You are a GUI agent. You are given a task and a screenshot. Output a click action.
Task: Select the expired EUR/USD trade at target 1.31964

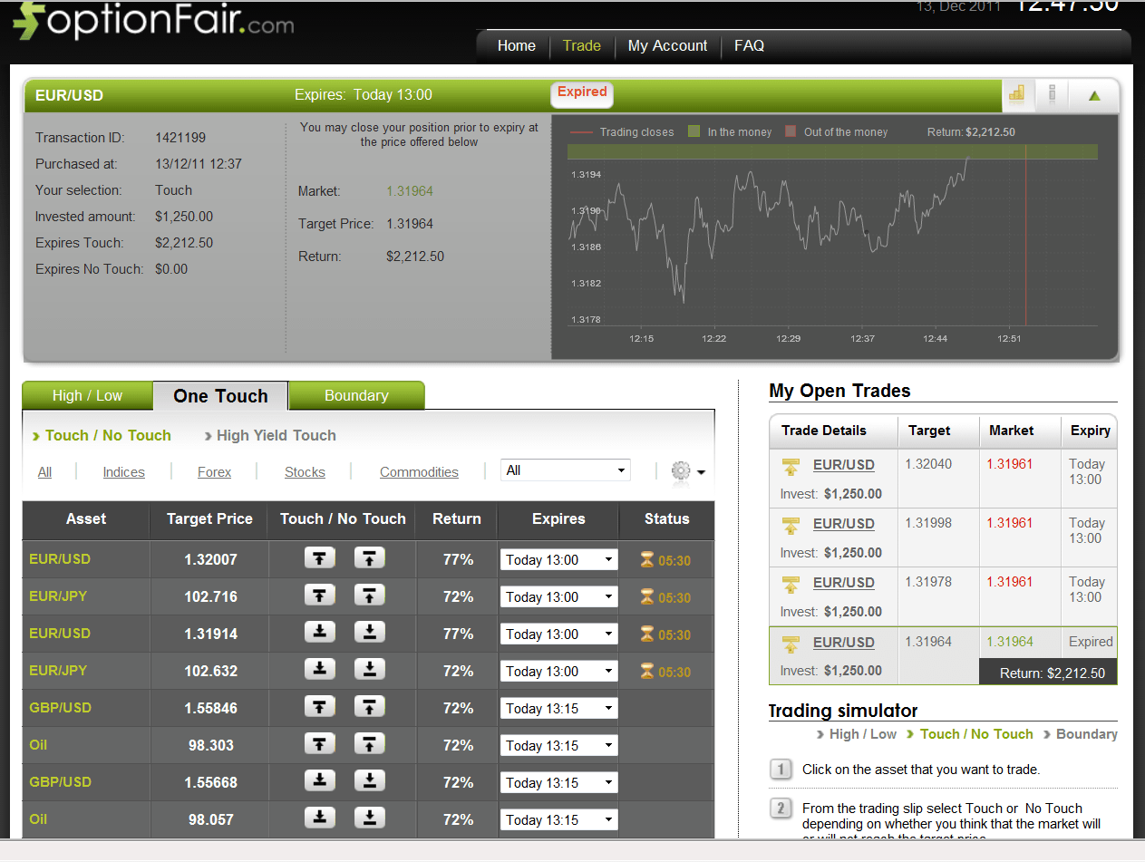pyautogui.click(x=843, y=643)
